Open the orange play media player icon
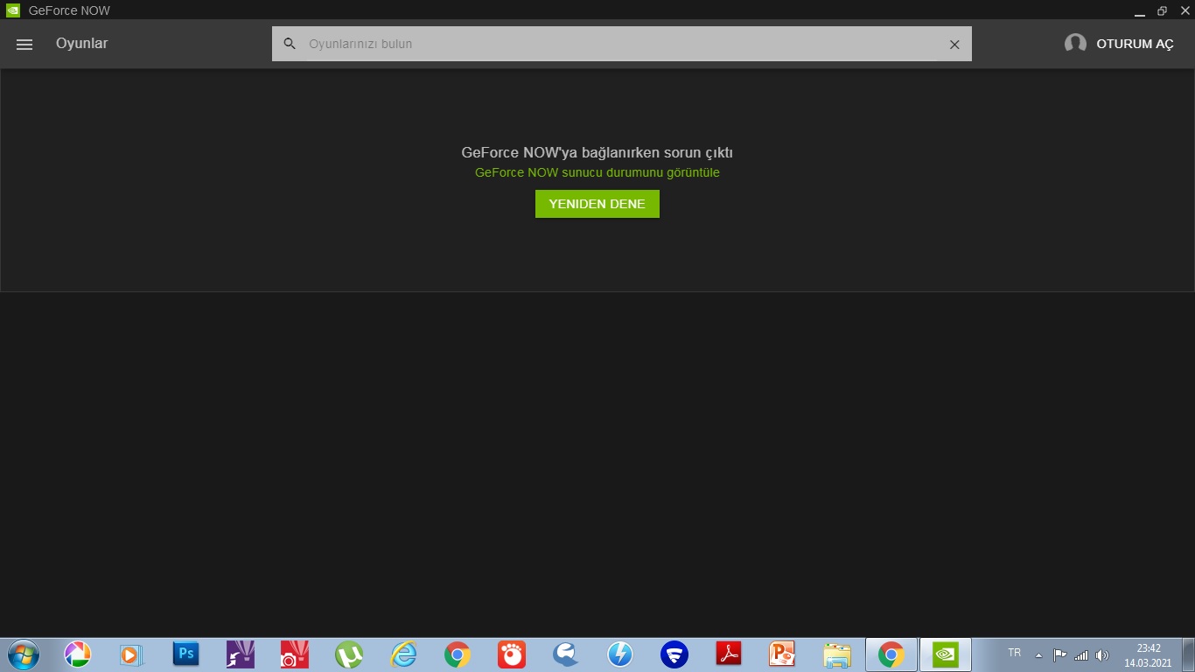This screenshot has width=1195, height=672. 131,654
